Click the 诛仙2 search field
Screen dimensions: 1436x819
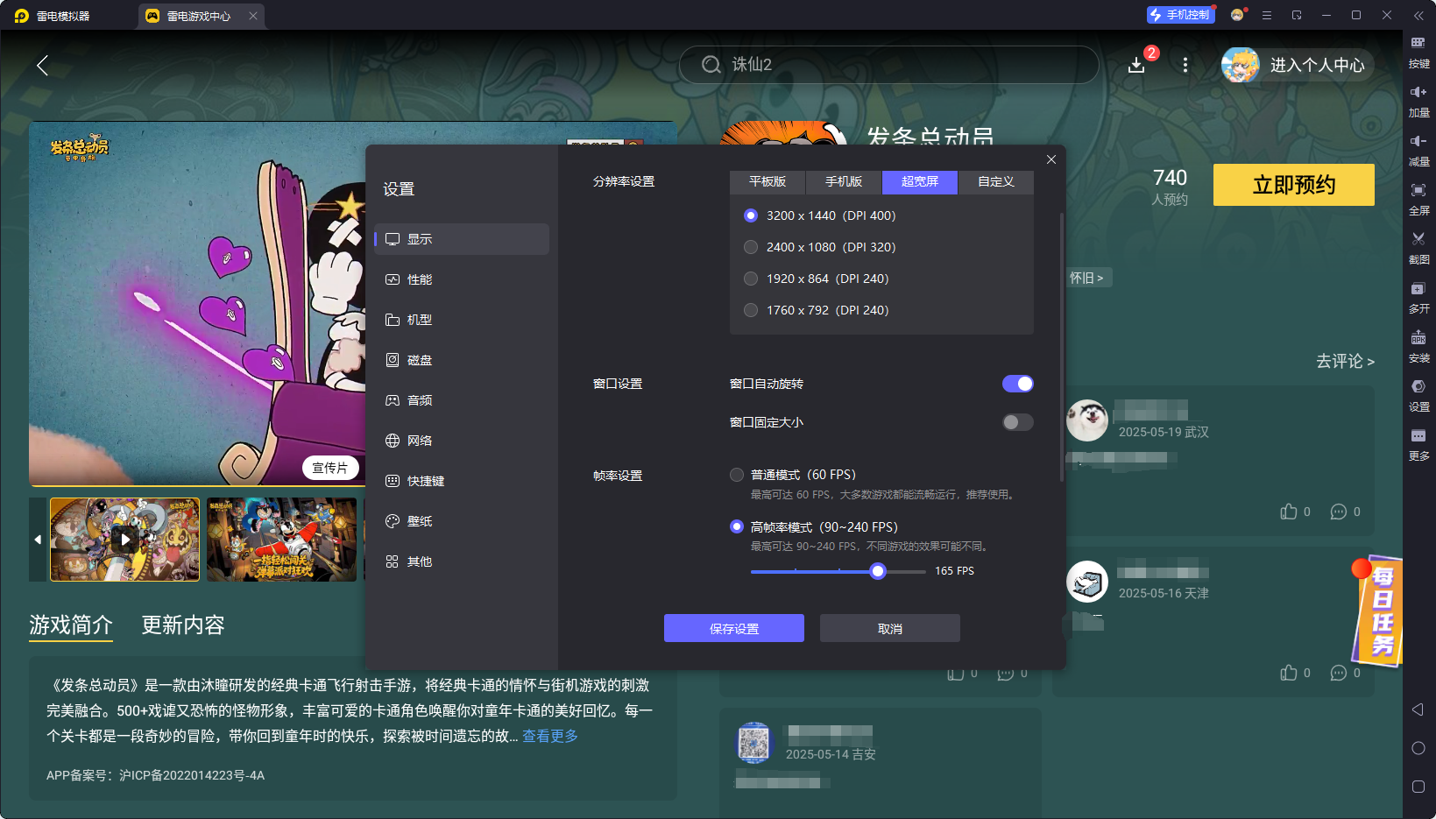tap(888, 65)
